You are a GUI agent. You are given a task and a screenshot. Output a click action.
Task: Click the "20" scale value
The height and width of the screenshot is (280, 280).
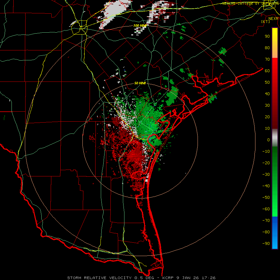click(x=267, y=117)
